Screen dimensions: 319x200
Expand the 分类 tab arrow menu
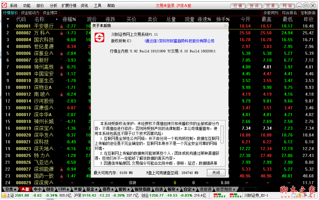coord(16,189)
